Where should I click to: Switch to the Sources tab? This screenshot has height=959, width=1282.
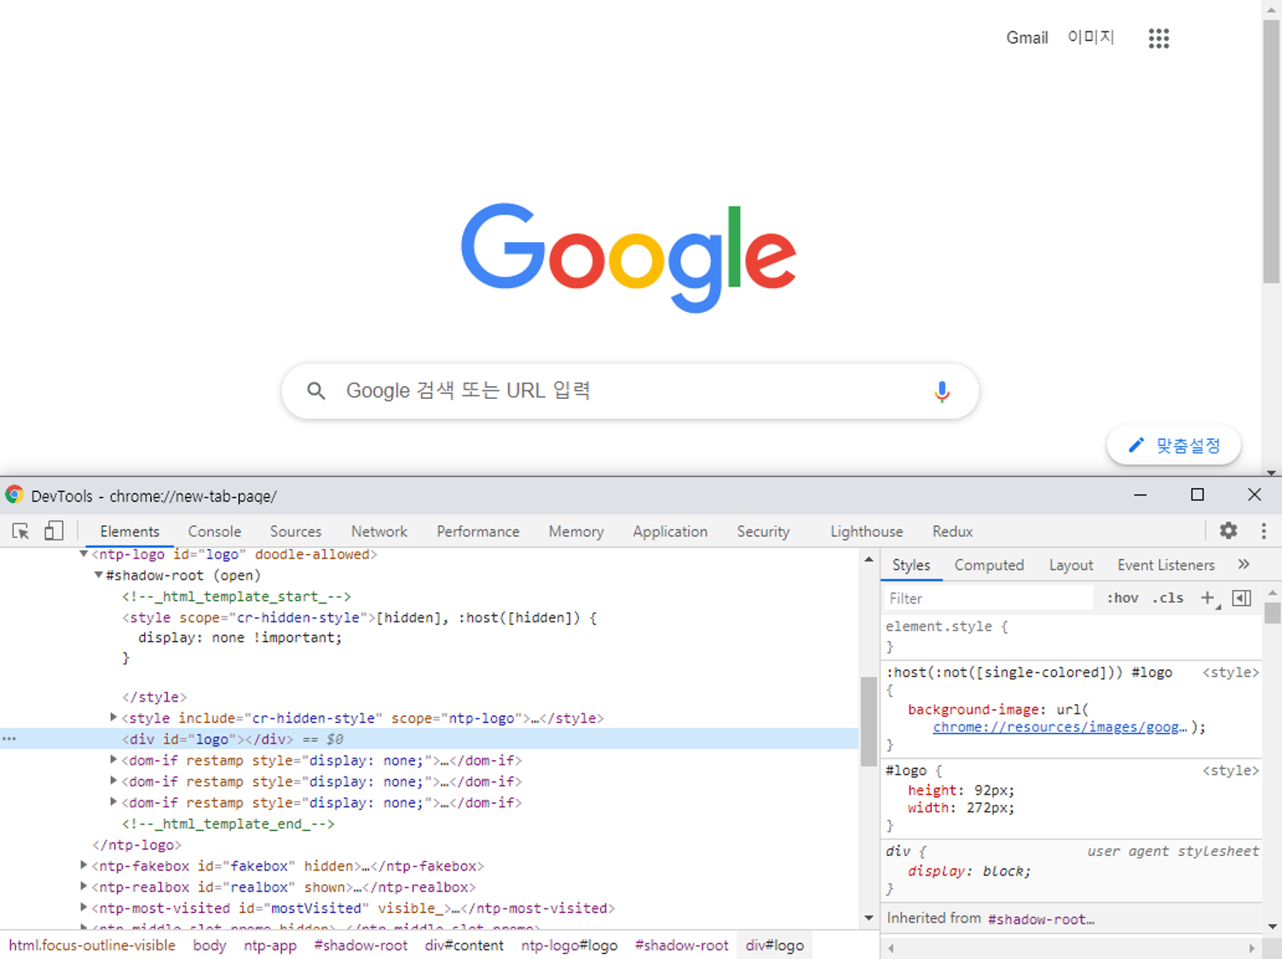(x=296, y=531)
